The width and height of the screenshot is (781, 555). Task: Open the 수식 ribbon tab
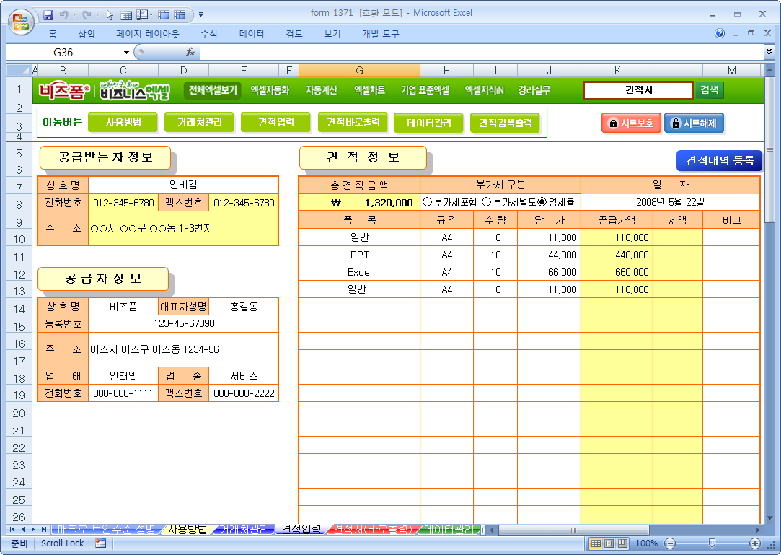coord(209,34)
